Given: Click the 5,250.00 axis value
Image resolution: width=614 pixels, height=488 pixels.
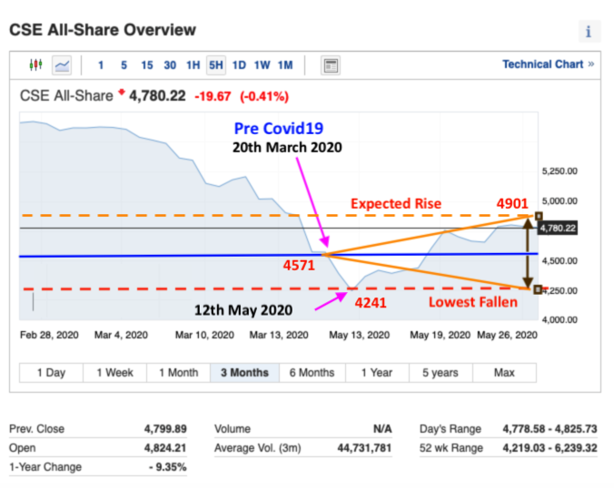Looking at the screenshot, I should [x=560, y=171].
